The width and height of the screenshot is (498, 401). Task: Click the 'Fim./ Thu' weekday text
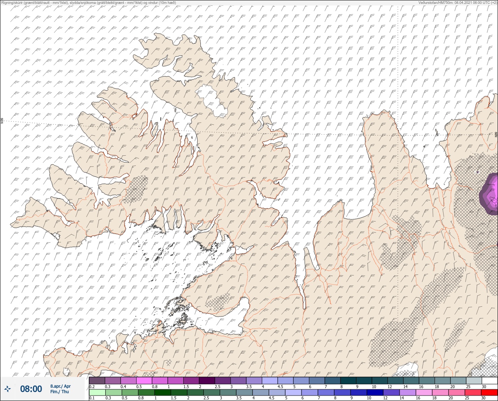60,392
